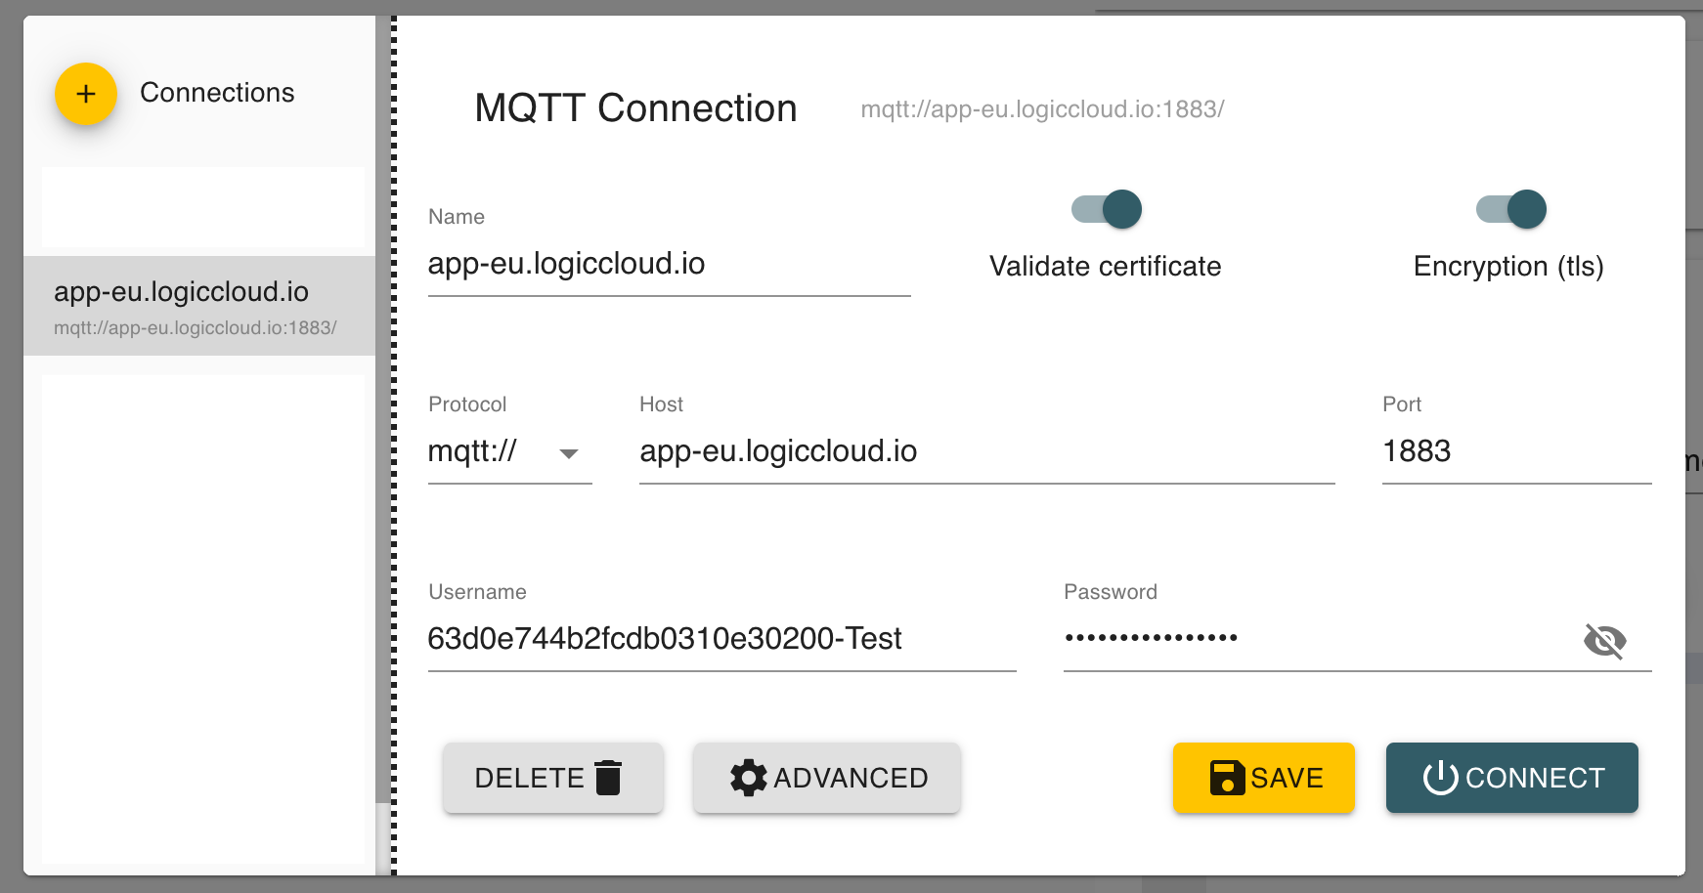Select the Username field ending in -Test
The height and width of the screenshot is (893, 1703).
click(720, 640)
